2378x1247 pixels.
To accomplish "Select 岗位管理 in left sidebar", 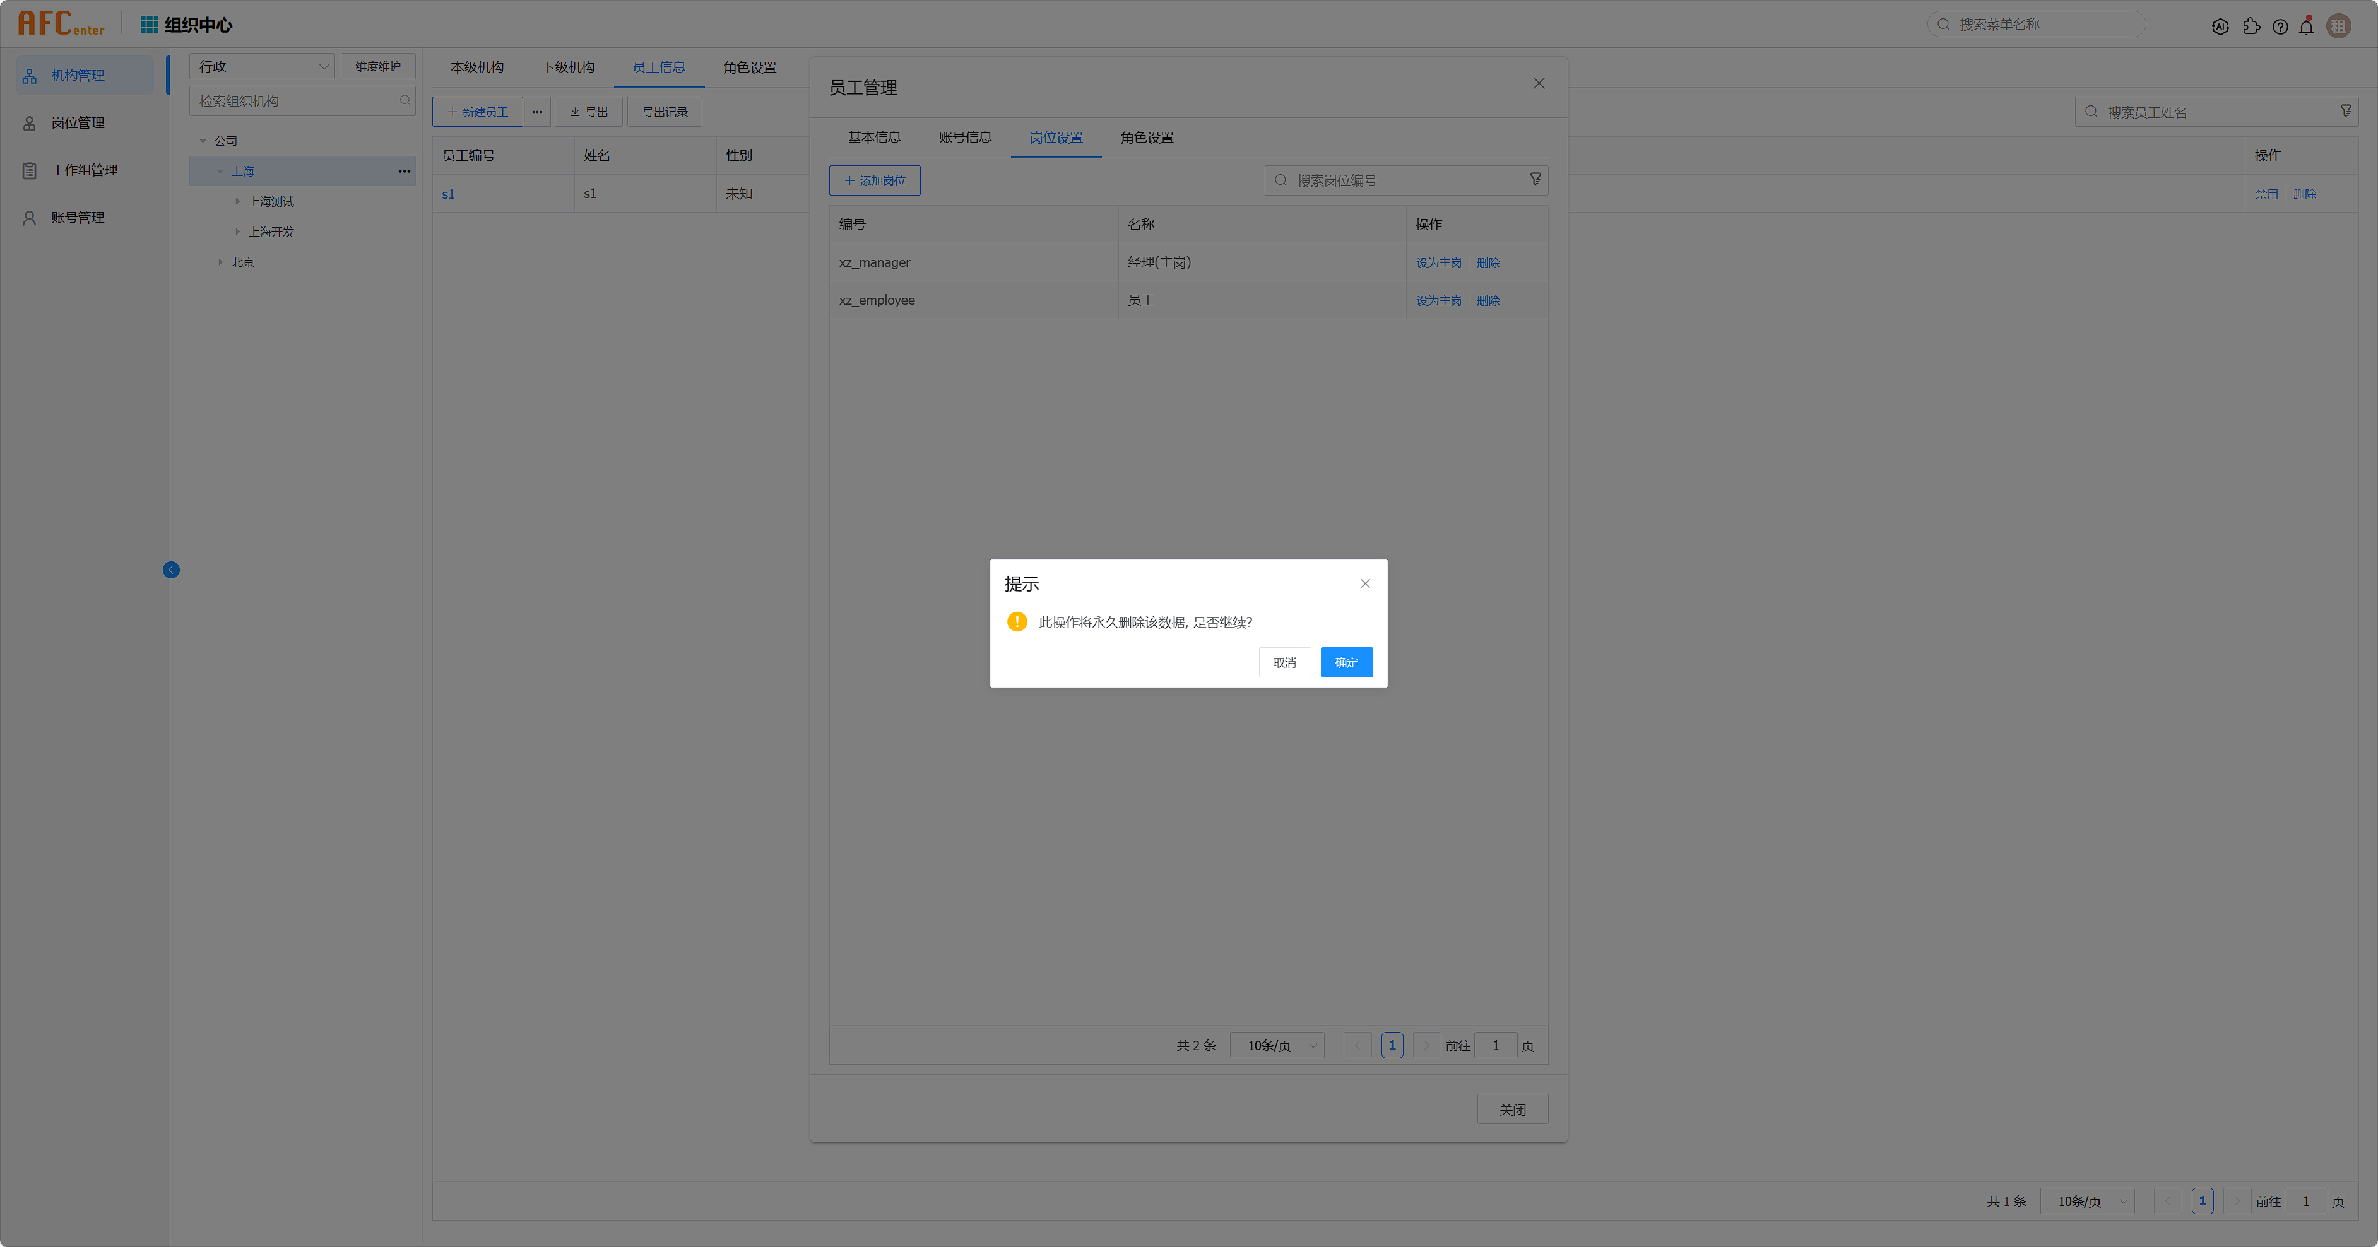I will [78, 122].
